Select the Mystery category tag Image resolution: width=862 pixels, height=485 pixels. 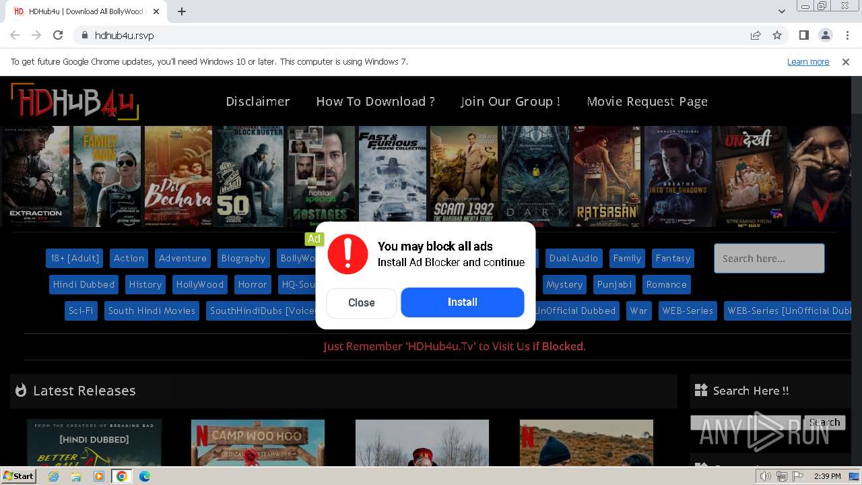point(564,284)
